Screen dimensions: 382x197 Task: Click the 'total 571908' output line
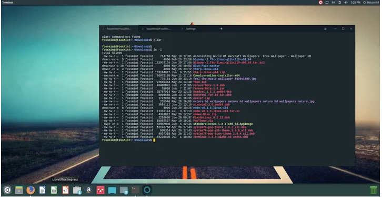(112, 53)
